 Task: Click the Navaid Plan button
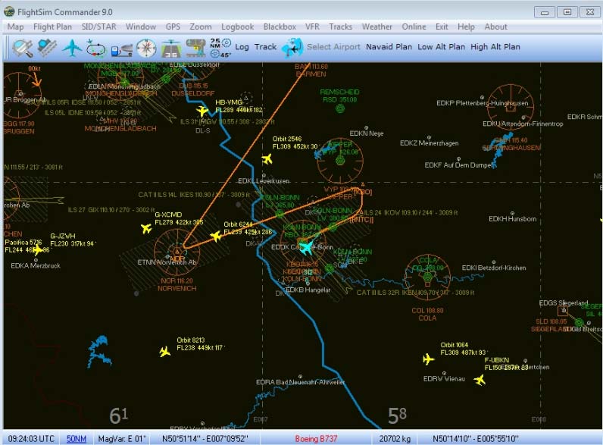389,47
